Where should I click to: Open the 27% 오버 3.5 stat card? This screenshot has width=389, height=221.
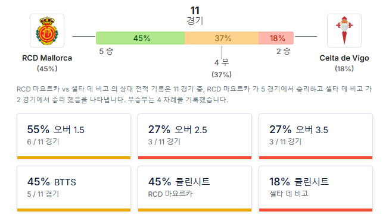(x=316, y=137)
